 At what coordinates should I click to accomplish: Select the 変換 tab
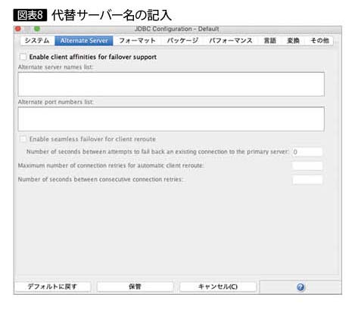coord(293,41)
